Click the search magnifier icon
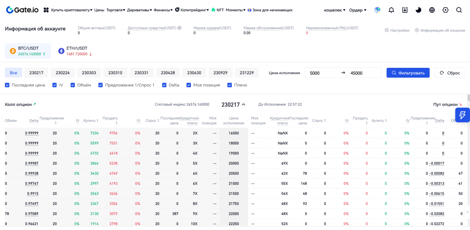This screenshot has height=230, width=470. tap(459, 10)
